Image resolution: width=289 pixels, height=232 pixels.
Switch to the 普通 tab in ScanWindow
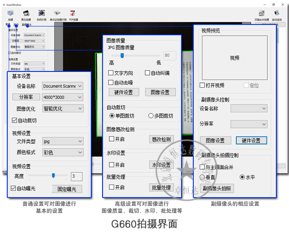[8, 24]
